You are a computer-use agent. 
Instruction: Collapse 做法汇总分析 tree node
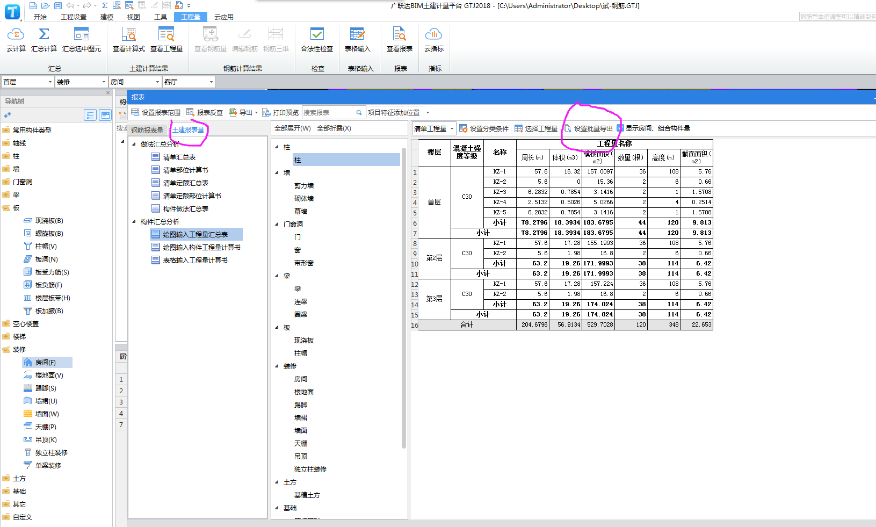134,144
